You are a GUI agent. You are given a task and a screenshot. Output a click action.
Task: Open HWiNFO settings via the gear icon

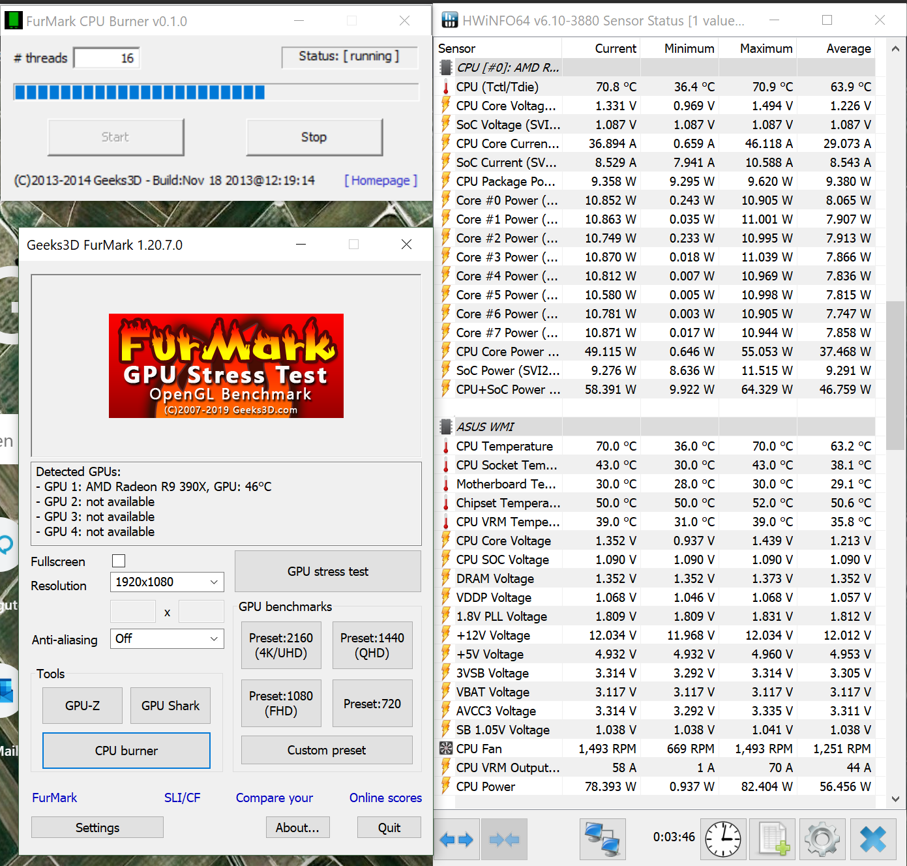[822, 839]
